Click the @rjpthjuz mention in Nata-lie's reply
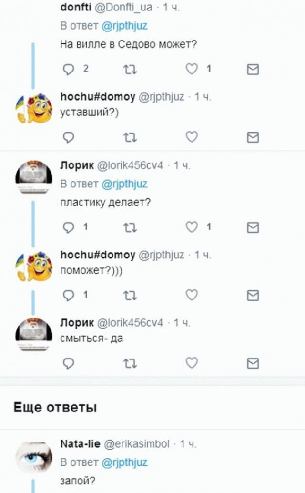Viewport: 305px width, 493px height. [x=125, y=462]
